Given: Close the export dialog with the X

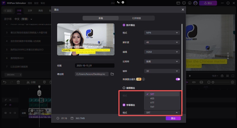Looking at the screenshot, I should pyautogui.click(x=183, y=10).
